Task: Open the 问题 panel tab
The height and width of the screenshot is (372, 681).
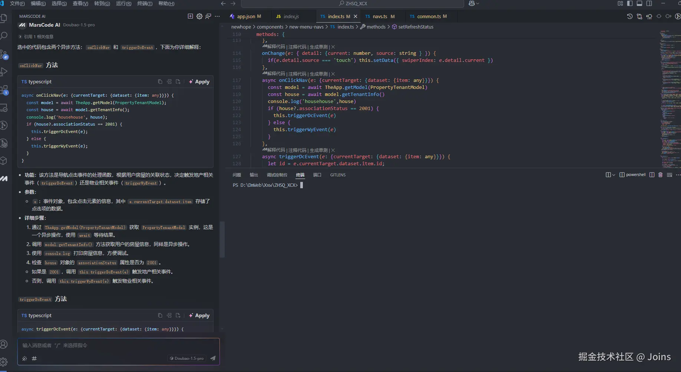Action: 237,175
